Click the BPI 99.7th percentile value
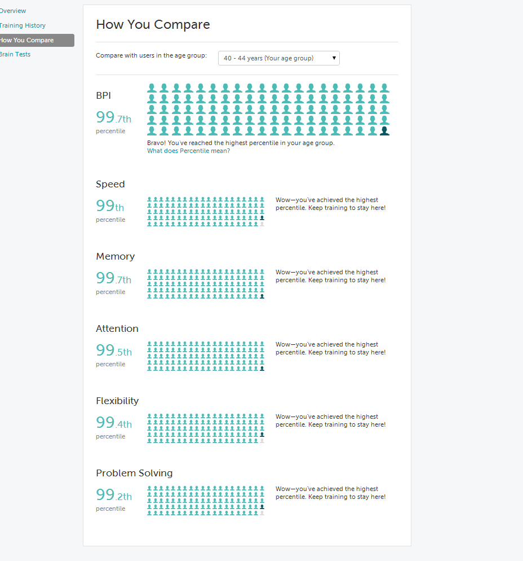 tap(114, 117)
